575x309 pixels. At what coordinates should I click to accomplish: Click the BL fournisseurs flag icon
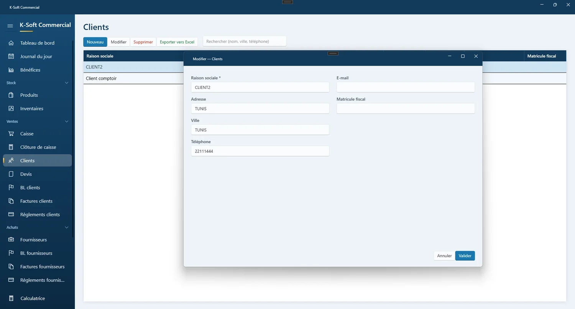tap(11, 253)
